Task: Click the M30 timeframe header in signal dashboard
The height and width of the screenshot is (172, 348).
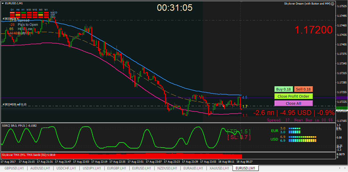Action: 29,10
